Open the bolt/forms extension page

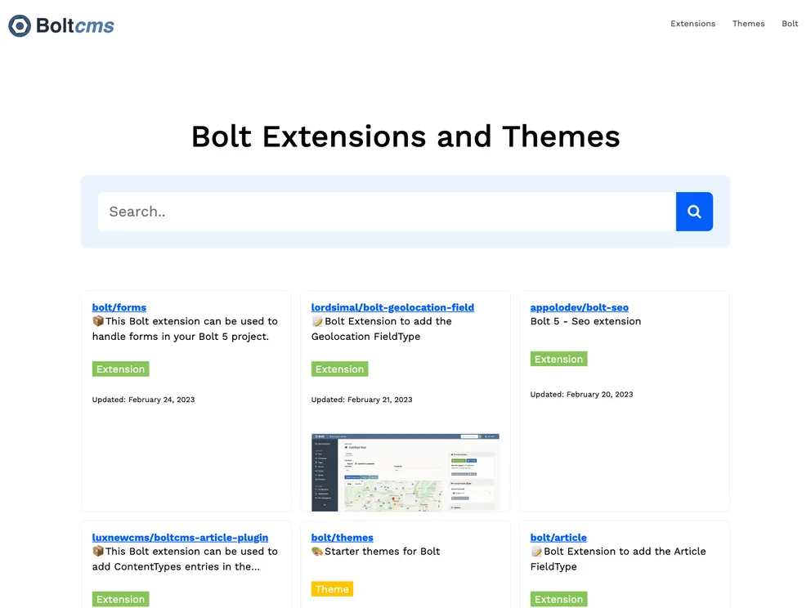point(119,307)
